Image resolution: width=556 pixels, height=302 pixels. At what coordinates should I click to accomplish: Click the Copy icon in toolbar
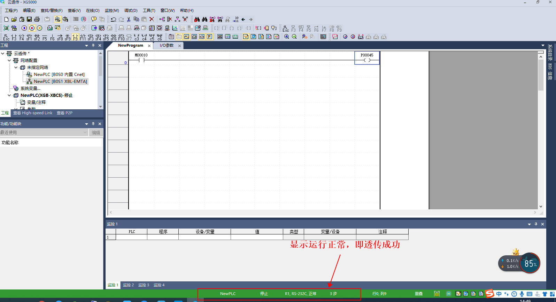(136, 20)
